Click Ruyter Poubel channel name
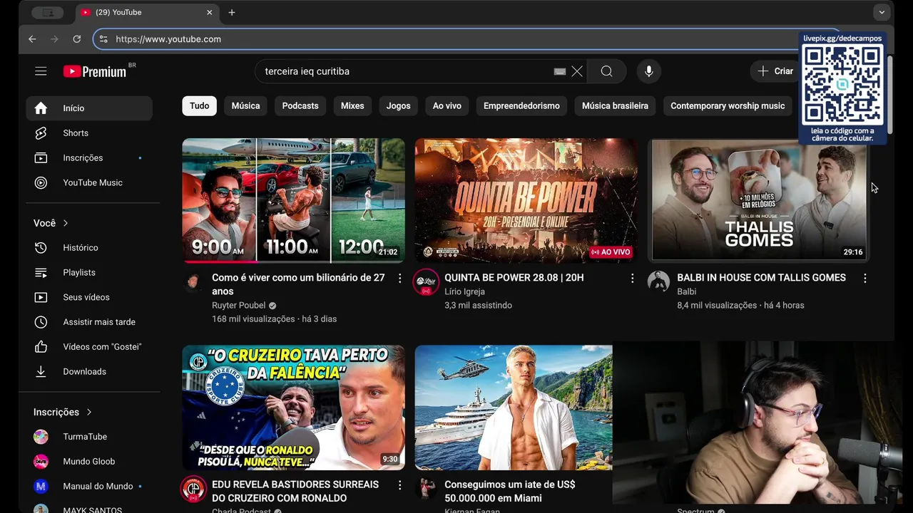The width and height of the screenshot is (913, 513). pyautogui.click(x=238, y=306)
